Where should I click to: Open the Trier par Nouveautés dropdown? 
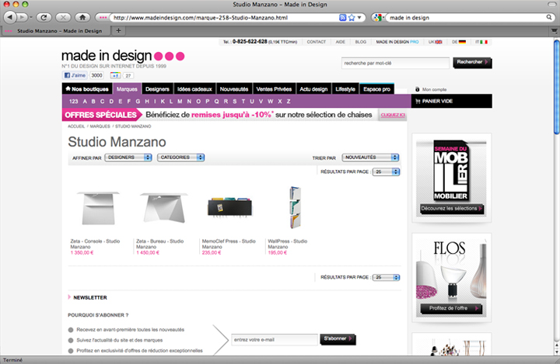tap(370, 158)
